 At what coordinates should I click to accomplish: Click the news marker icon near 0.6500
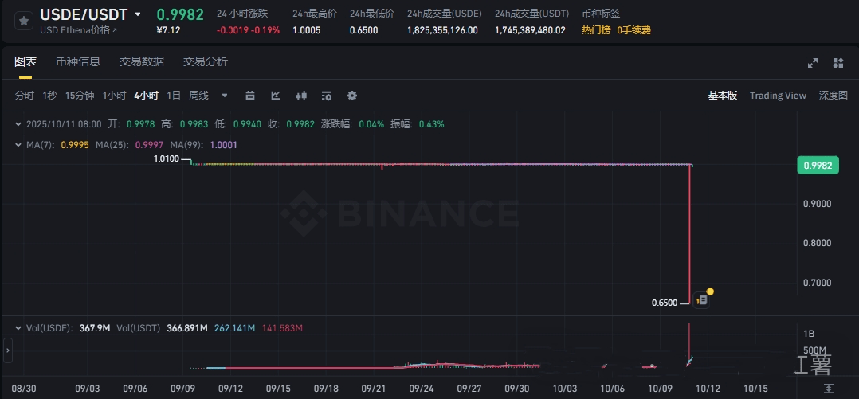pyautogui.click(x=702, y=300)
